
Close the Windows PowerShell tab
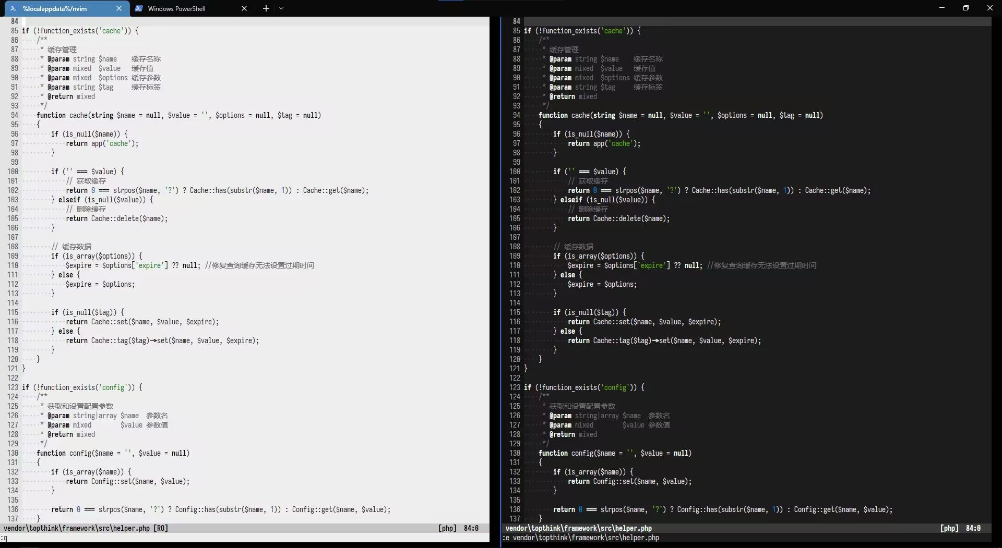click(x=244, y=8)
